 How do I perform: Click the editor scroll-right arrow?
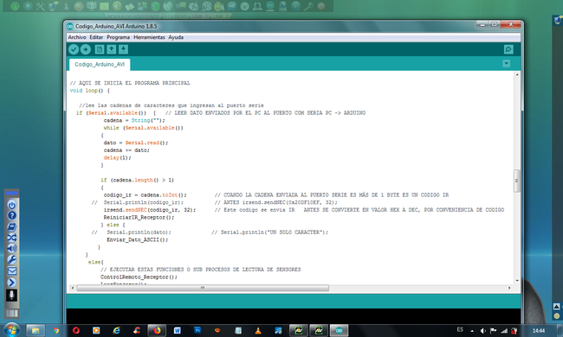pos(509,288)
